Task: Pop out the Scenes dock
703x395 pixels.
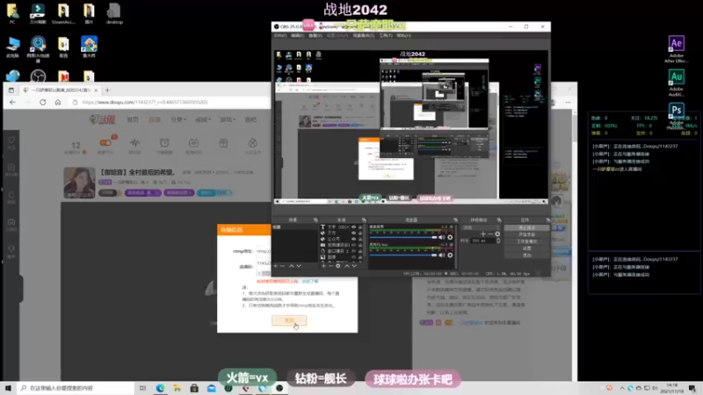Action: pyautogui.click(x=315, y=220)
